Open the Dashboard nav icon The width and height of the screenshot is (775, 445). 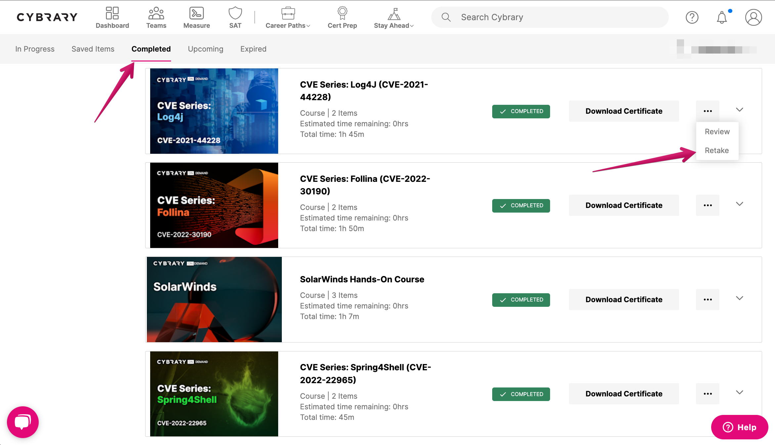pos(112,14)
